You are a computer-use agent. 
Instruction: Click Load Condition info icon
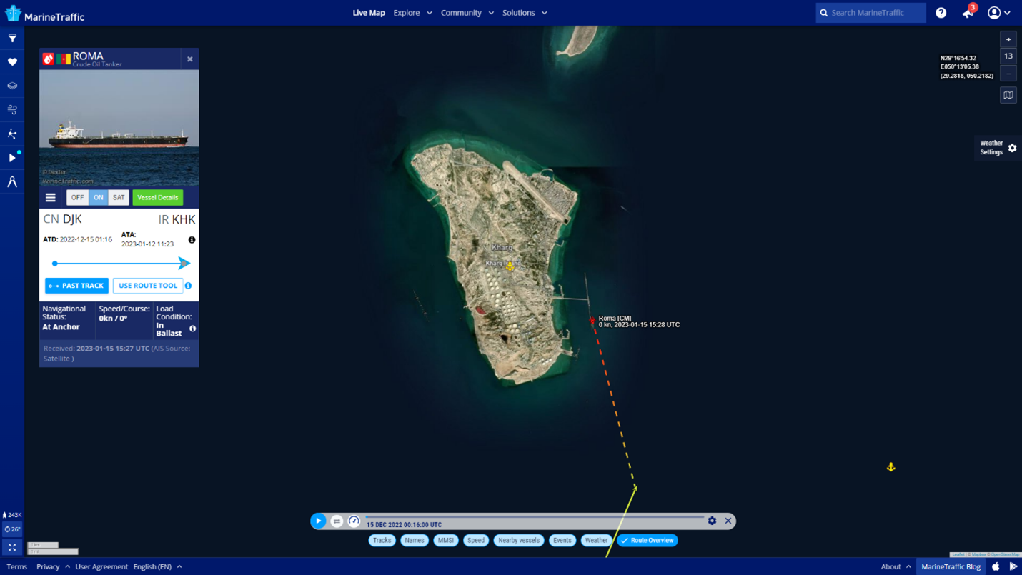192,329
